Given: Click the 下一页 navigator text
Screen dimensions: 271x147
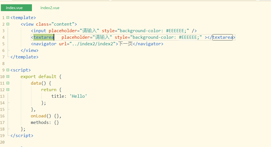Looking at the screenshot, I should coord(126,44).
